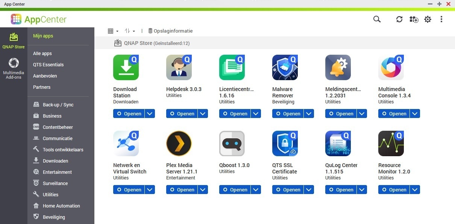Image resolution: width=455 pixels, height=224 pixels.
Task: Click the QTS SSL Certificate icon
Action: click(285, 143)
